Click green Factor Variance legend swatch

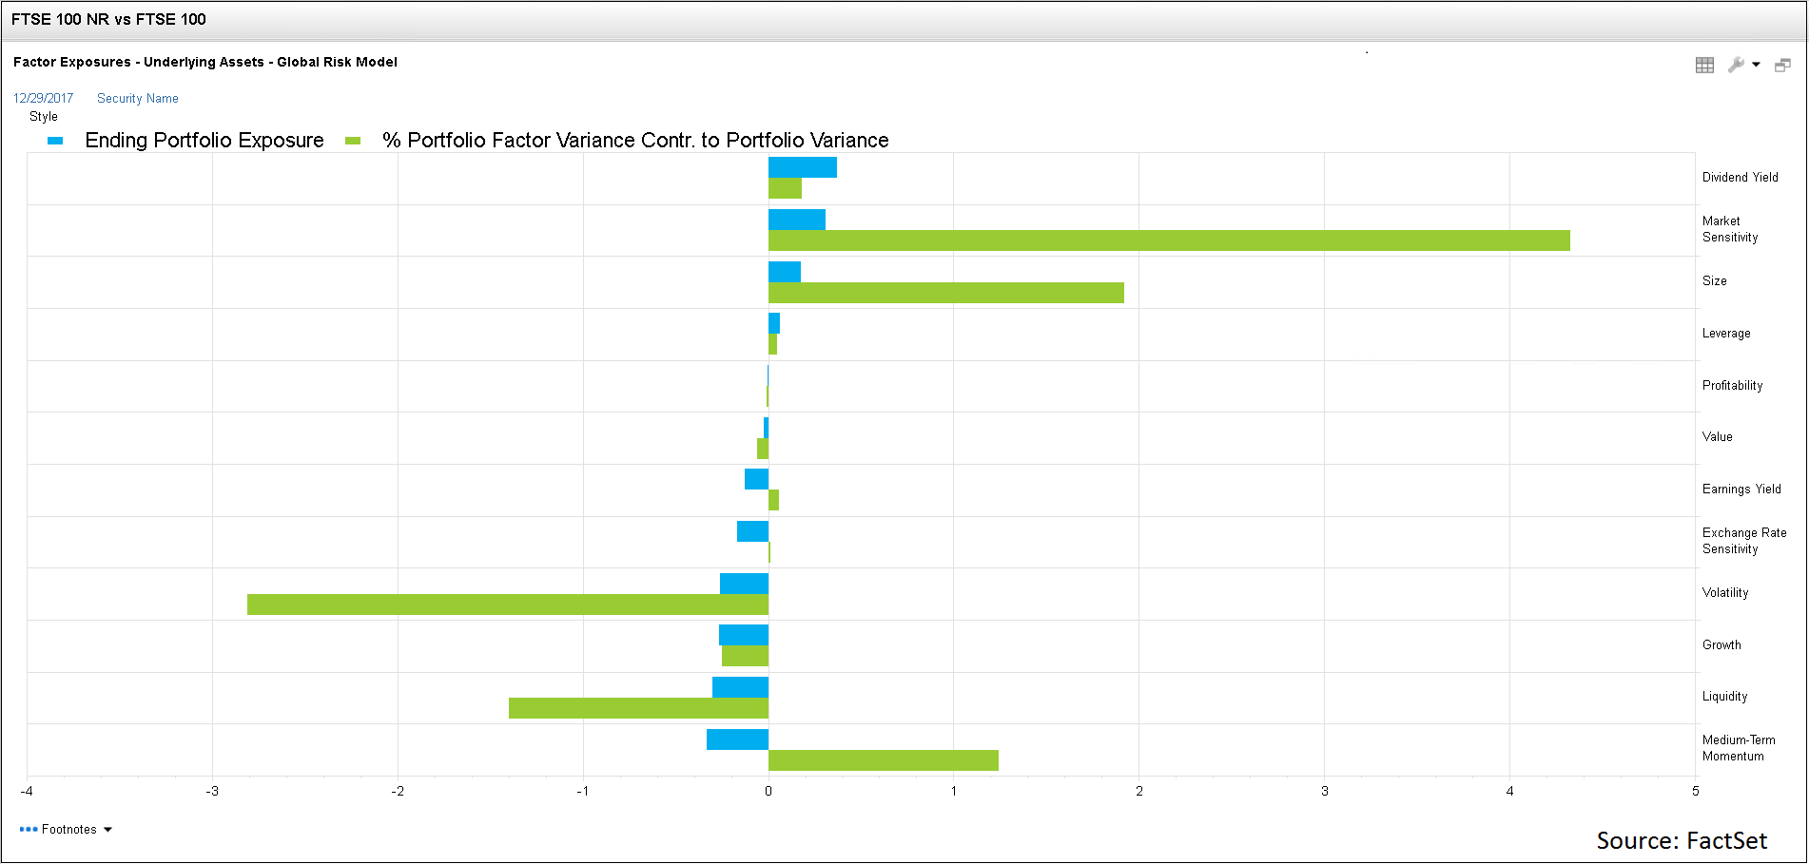coord(353,141)
